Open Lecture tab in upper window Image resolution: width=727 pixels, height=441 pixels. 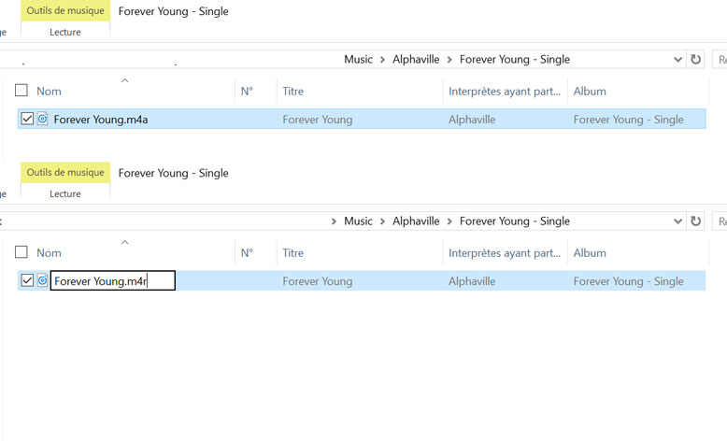[65, 32]
